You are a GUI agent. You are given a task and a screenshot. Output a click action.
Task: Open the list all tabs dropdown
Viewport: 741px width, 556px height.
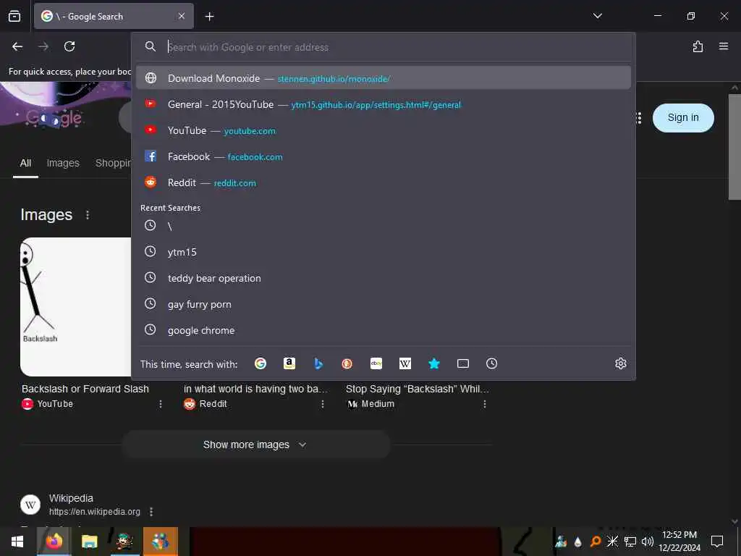(597, 16)
